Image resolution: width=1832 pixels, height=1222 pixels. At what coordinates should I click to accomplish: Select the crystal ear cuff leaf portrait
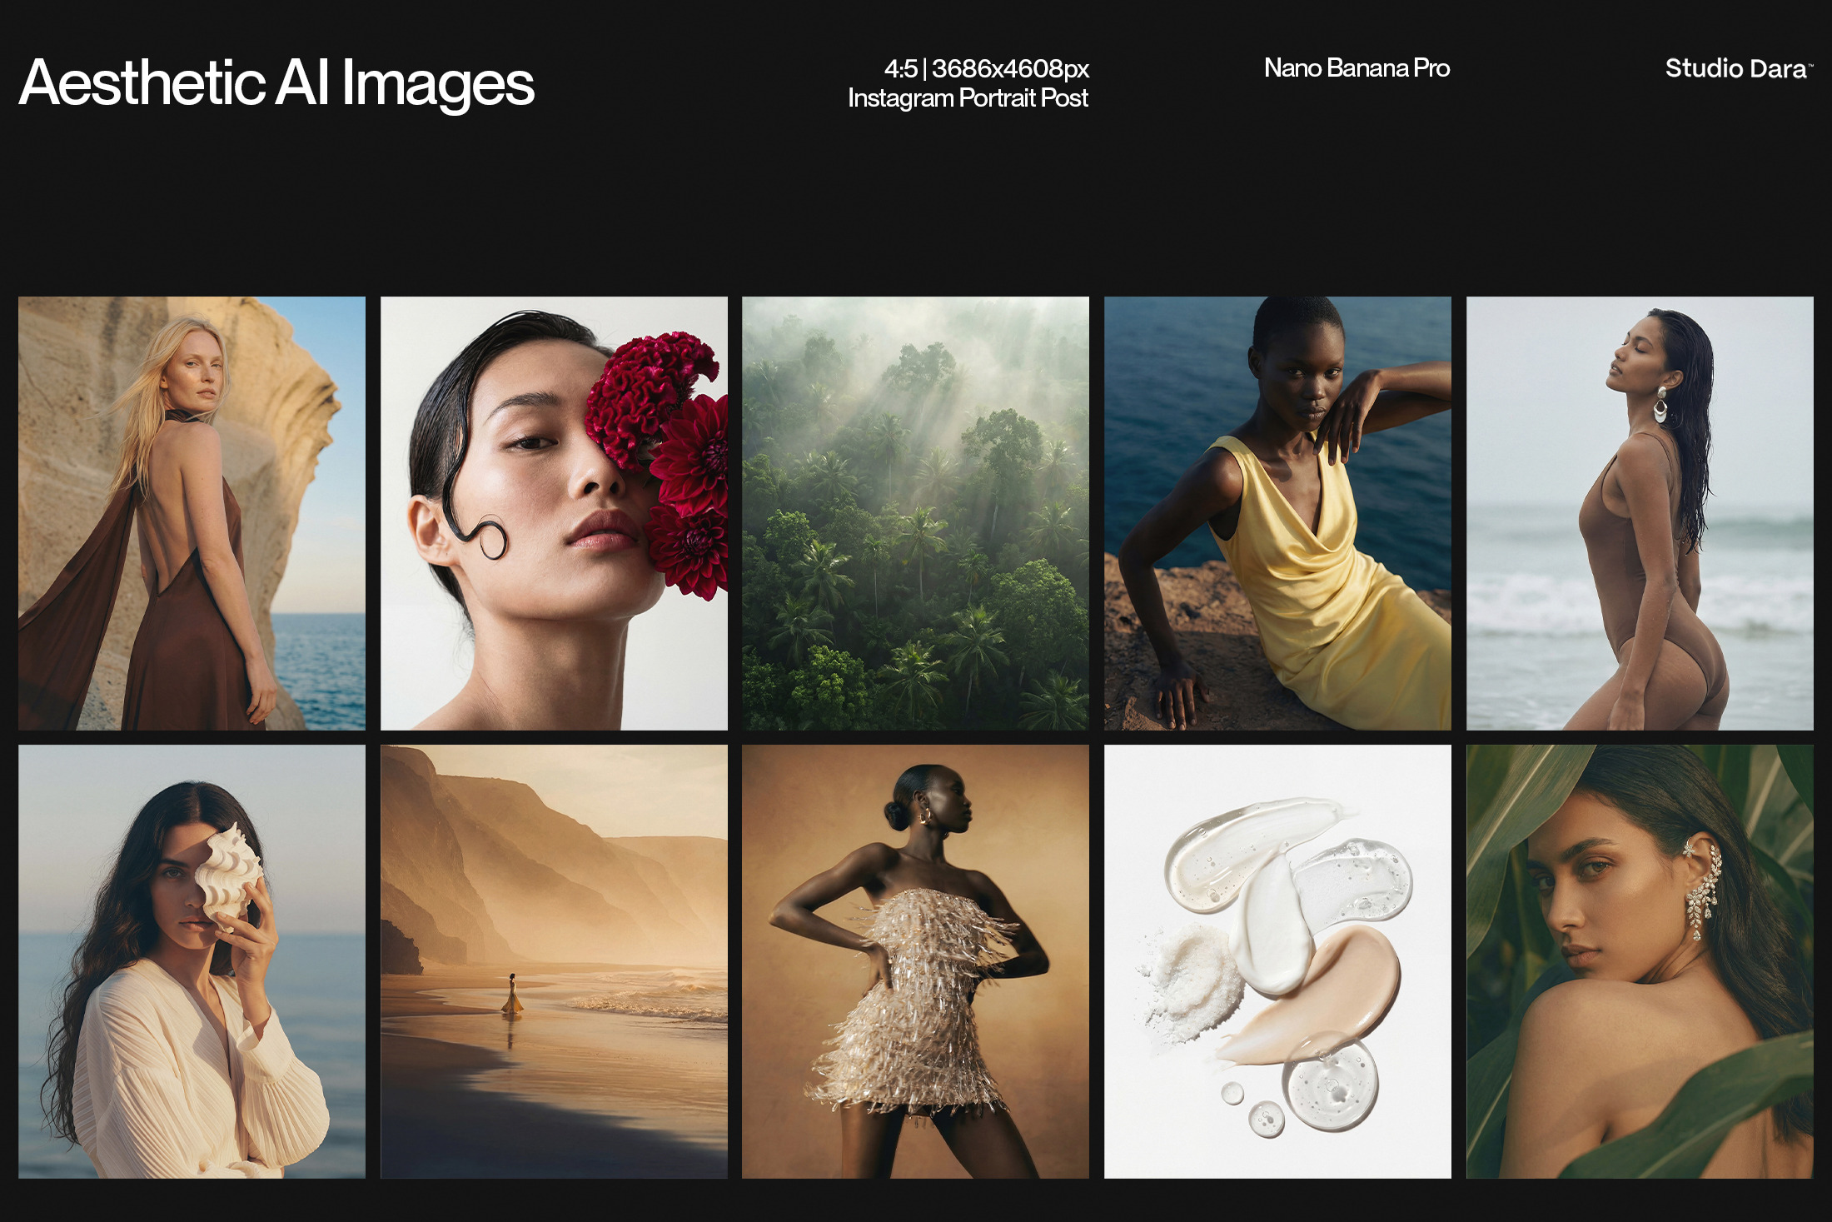1640,961
